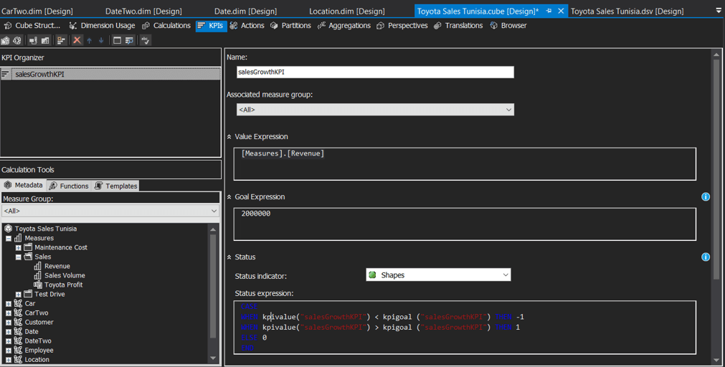The height and width of the screenshot is (367, 725).
Task: Switch to Toyota Sales Tunisia.dsv document
Action: [x=627, y=11]
